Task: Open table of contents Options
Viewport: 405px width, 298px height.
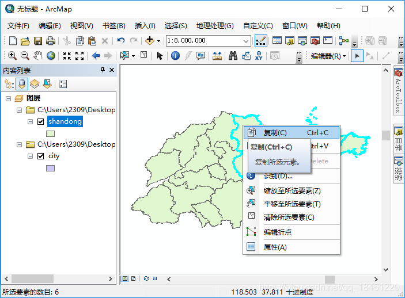Action: pyautogui.click(x=63, y=84)
